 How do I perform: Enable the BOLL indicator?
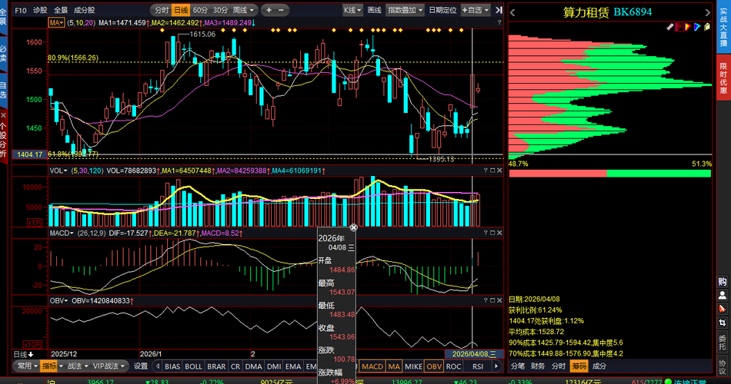193,366
